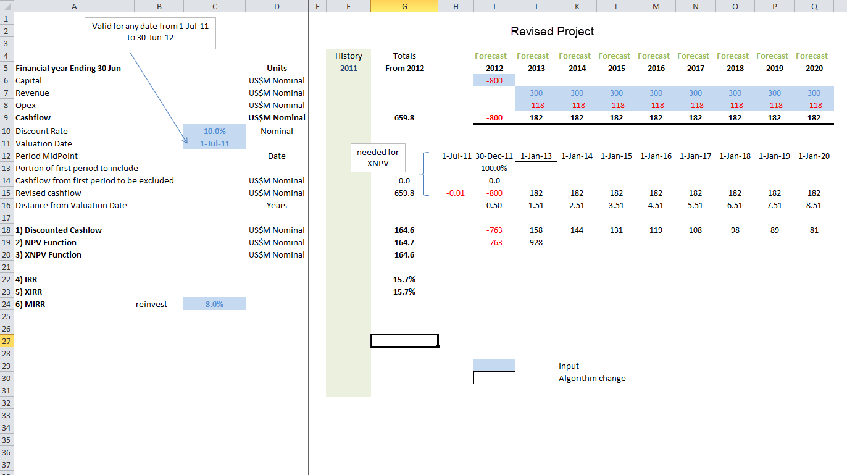Select the Valuation Date cell 1-Jul-11
The image size is (847, 475).
[214, 143]
